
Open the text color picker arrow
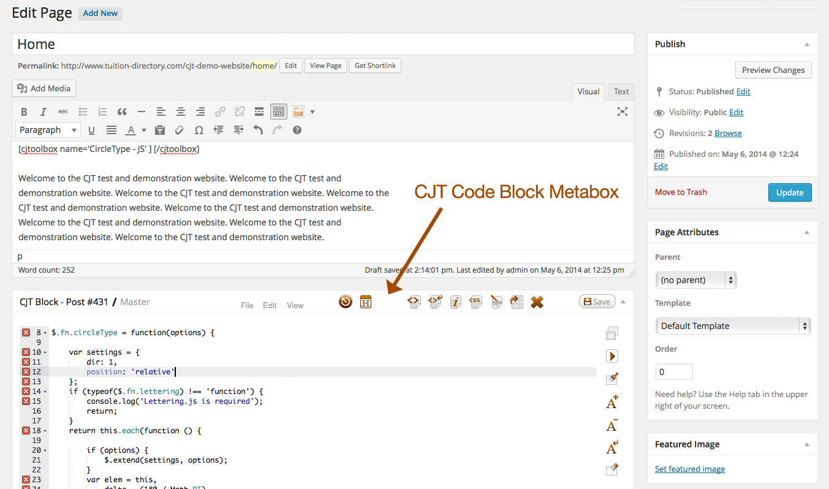point(144,130)
